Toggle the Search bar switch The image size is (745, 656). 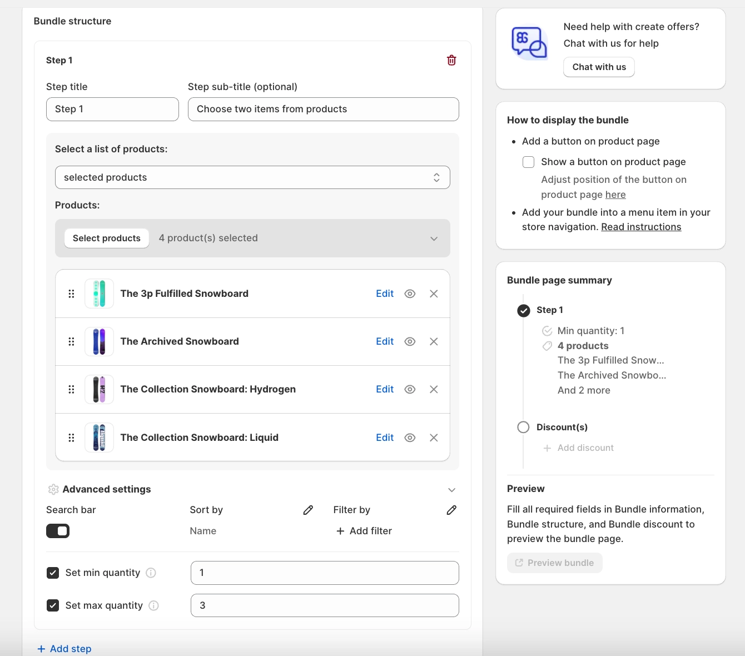click(x=58, y=531)
